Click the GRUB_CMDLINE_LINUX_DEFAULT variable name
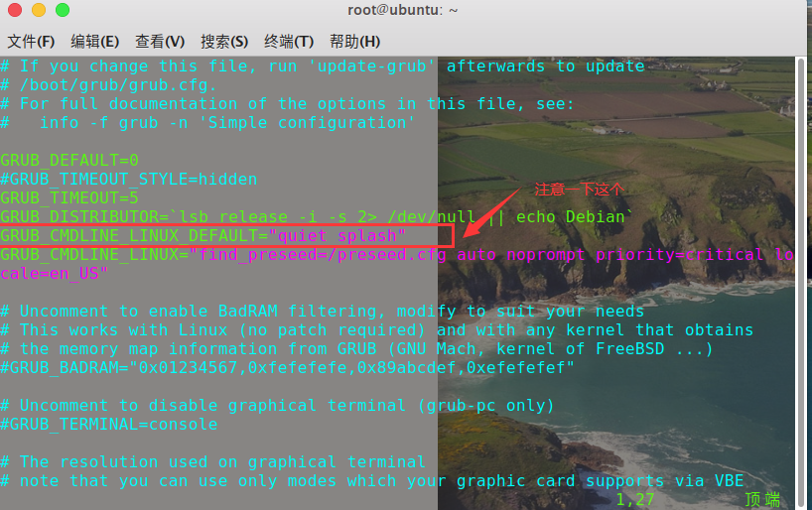Image resolution: width=812 pixels, height=510 pixels. tap(129, 235)
